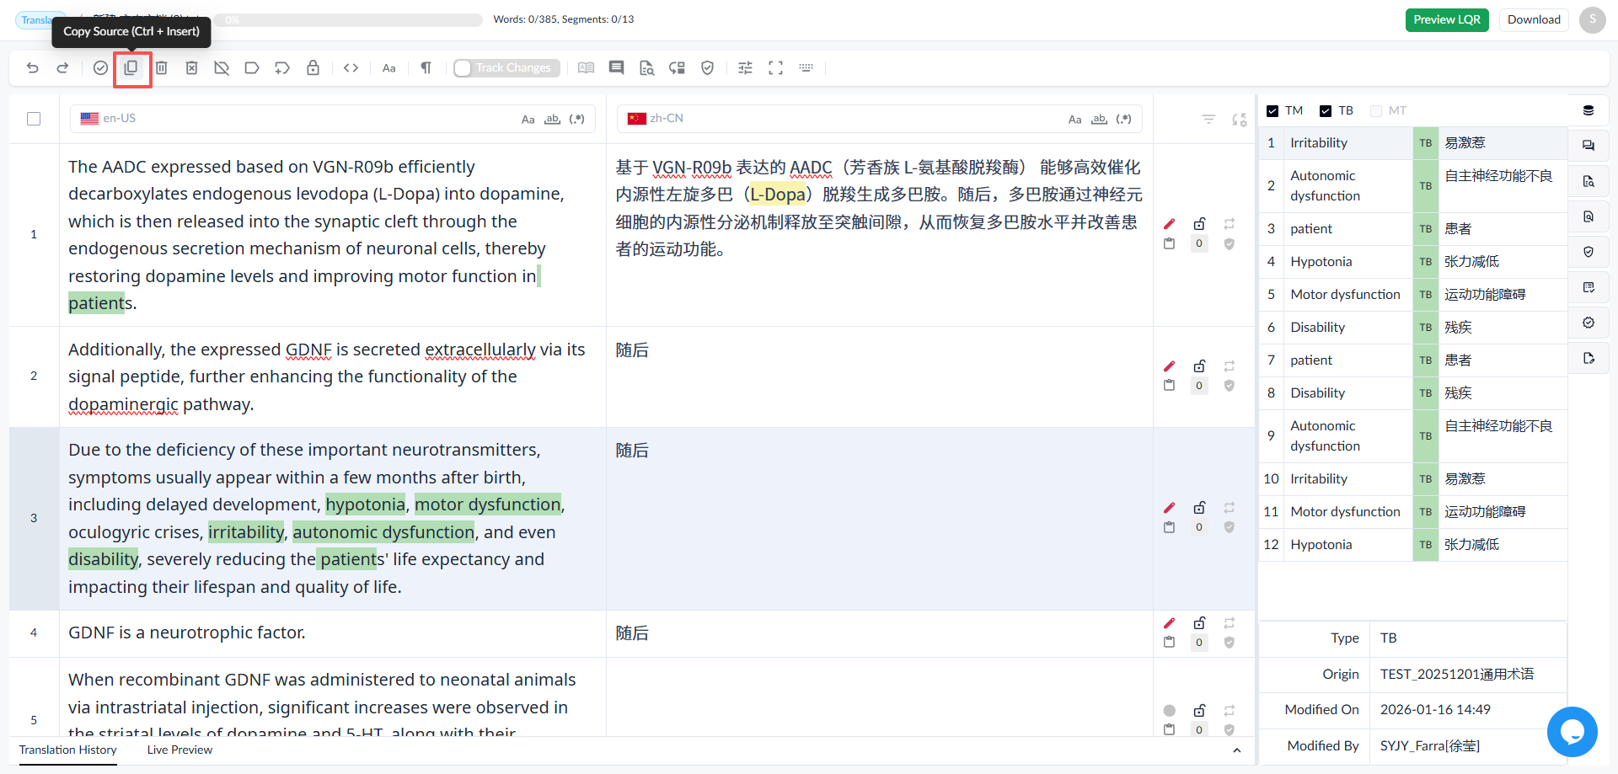Viewport: 1618px width, 774px height.
Task: Switch to the Live Preview tab
Action: point(179,750)
